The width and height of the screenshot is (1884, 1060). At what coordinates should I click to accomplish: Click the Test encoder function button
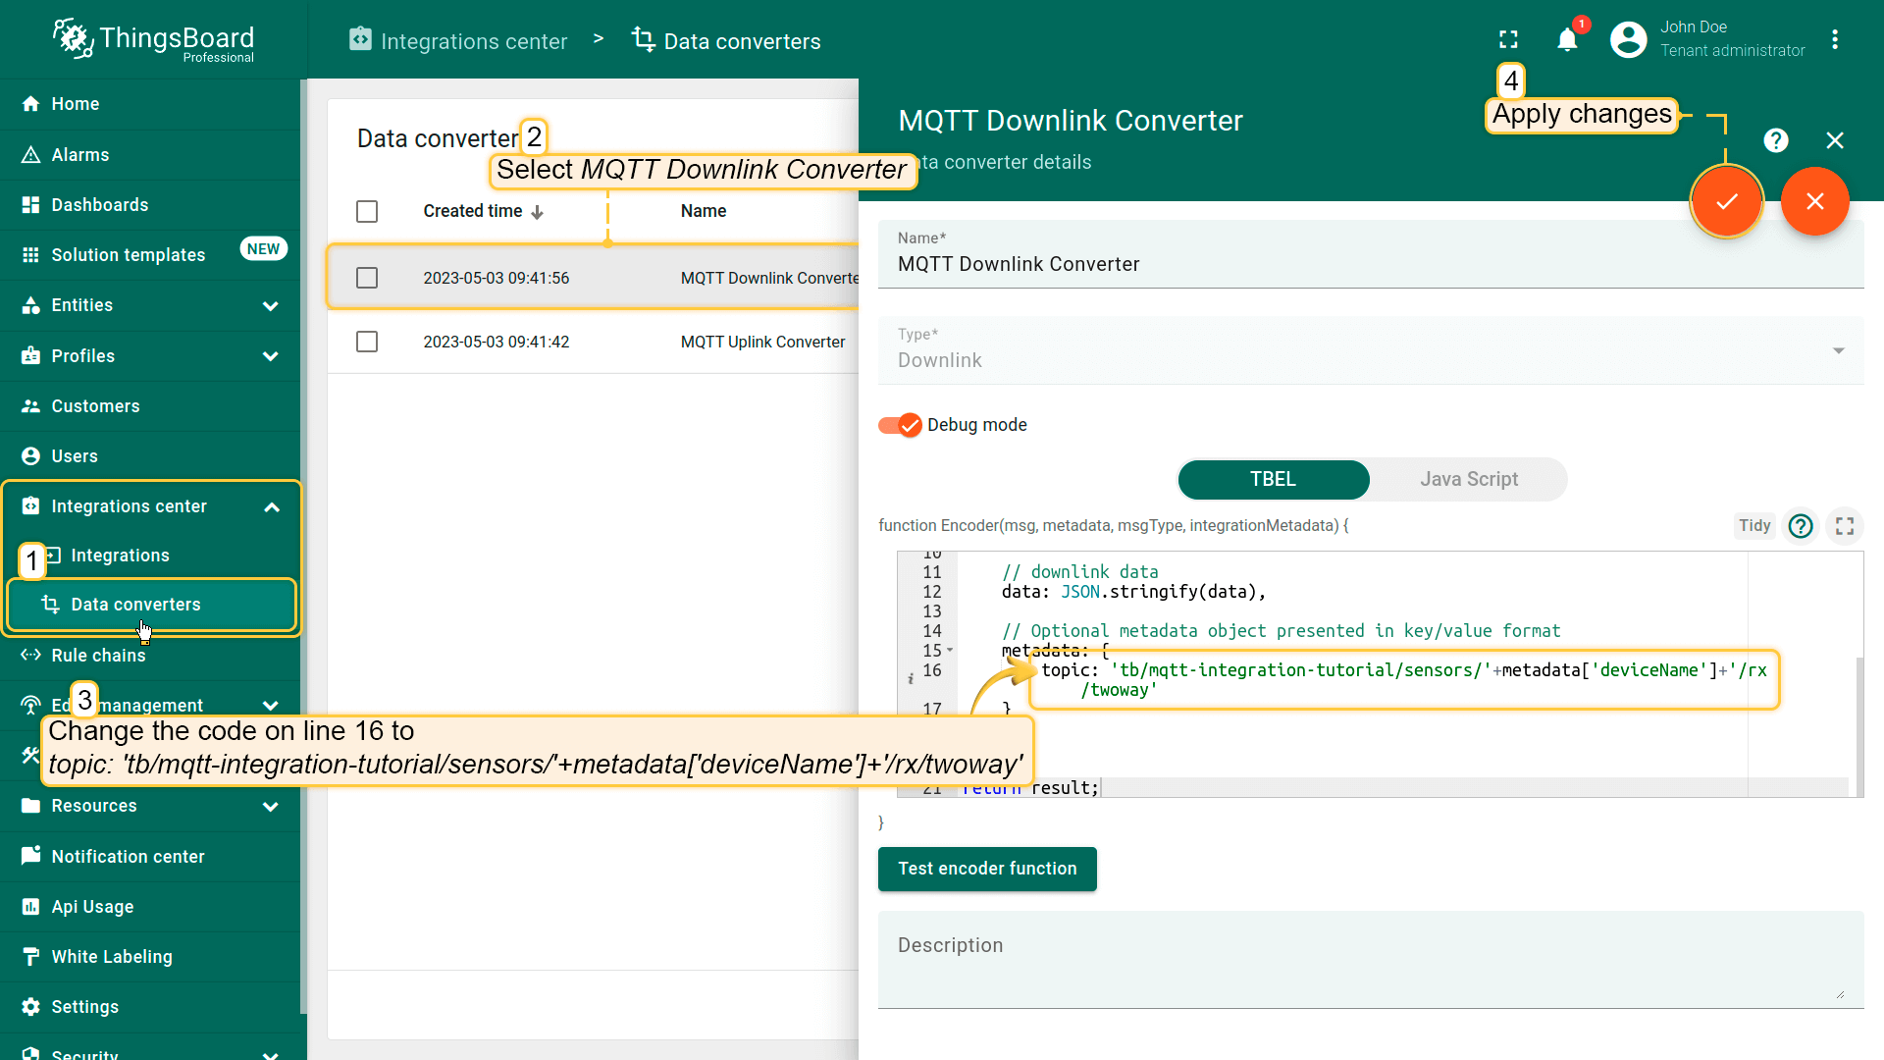987,869
